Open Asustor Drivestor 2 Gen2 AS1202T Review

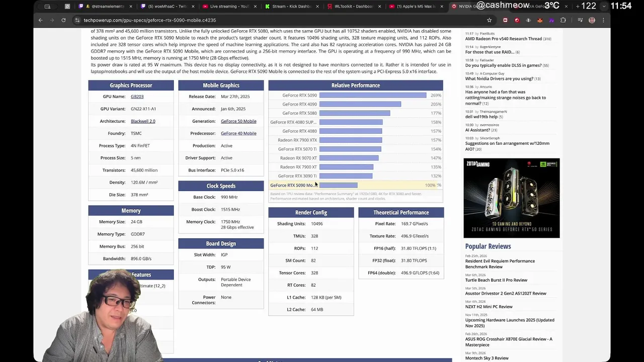(x=506, y=293)
